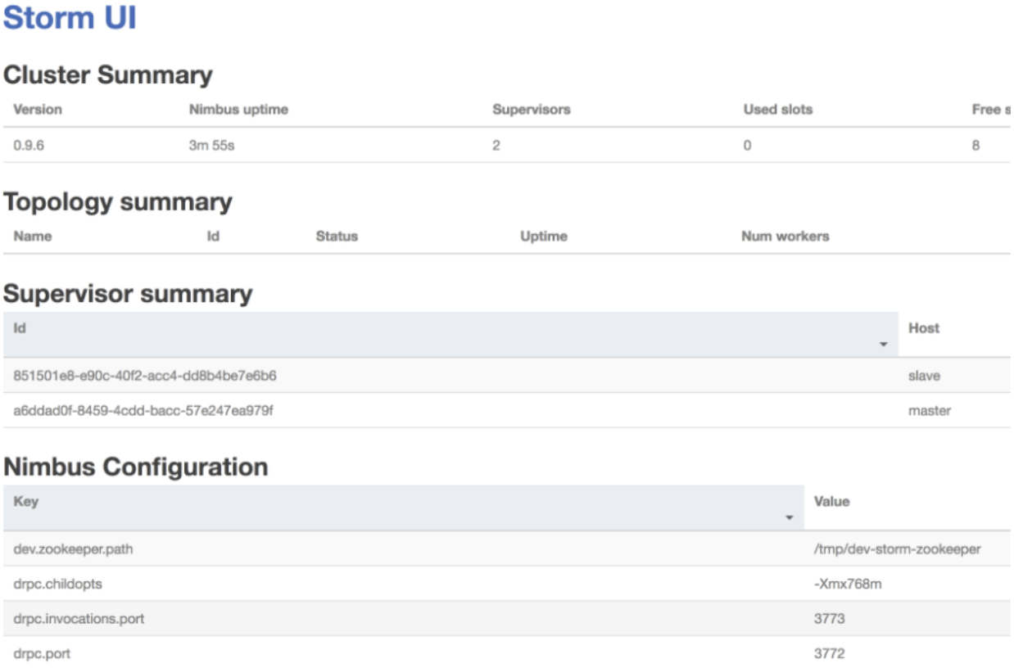Click the drpc.invocations.port value 3773

(x=829, y=618)
